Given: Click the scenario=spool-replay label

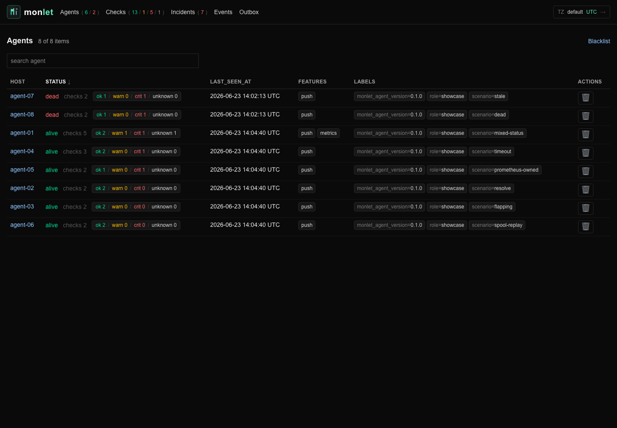Looking at the screenshot, I should click(x=497, y=225).
